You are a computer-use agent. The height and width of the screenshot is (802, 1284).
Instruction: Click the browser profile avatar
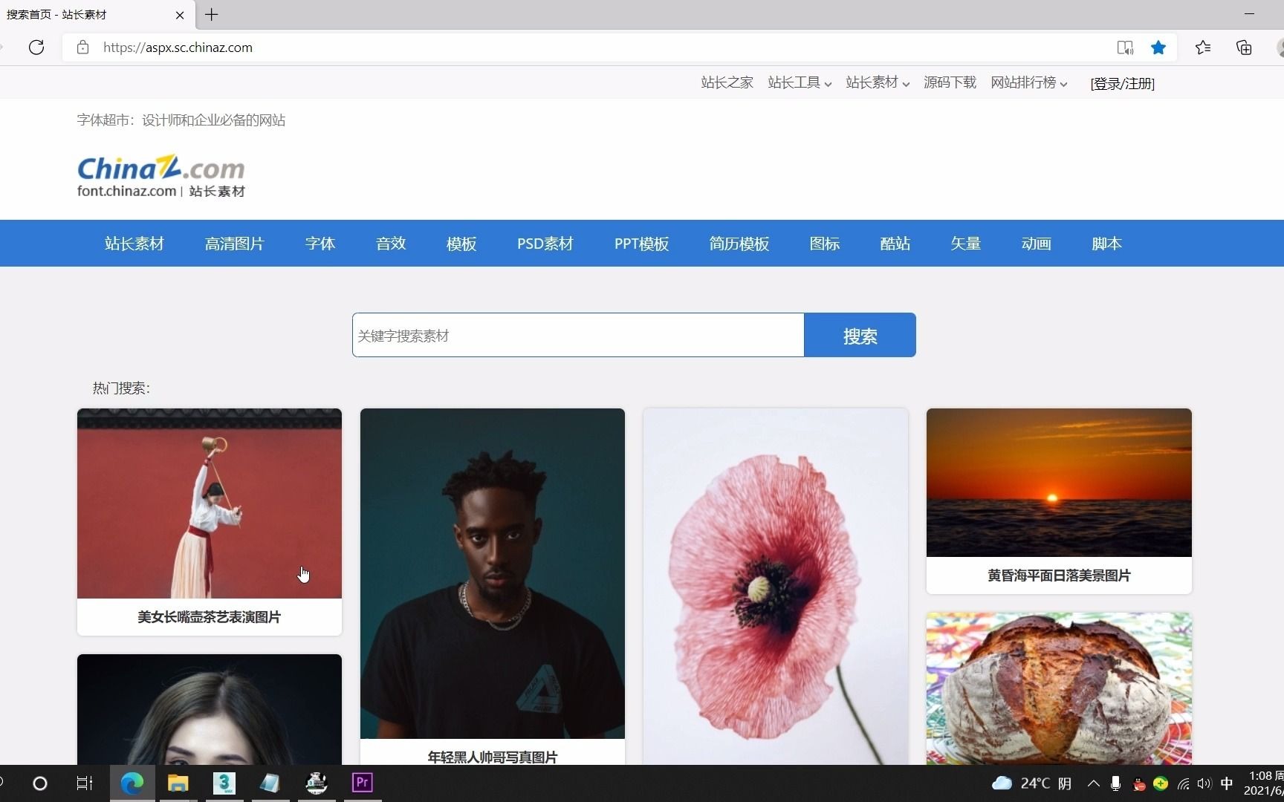1280,47
